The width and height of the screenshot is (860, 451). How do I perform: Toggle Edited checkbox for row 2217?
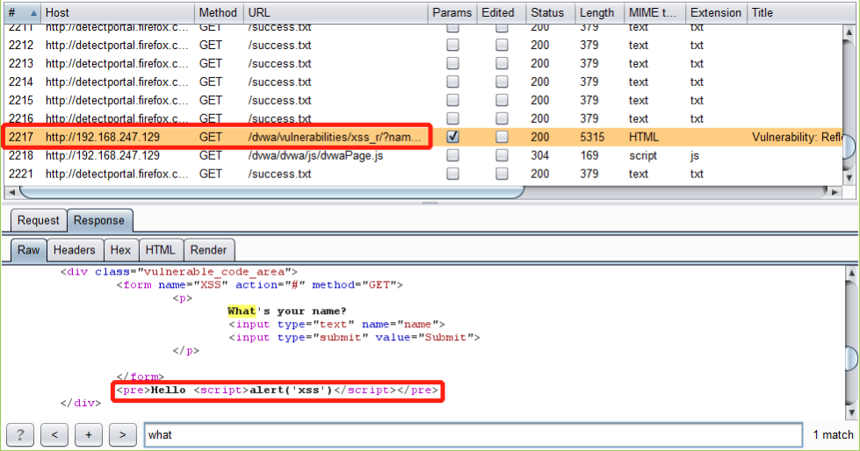coord(502,137)
